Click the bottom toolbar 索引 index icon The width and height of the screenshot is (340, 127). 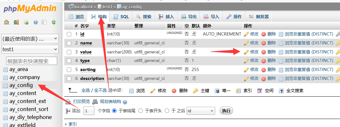(x=238, y=91)
